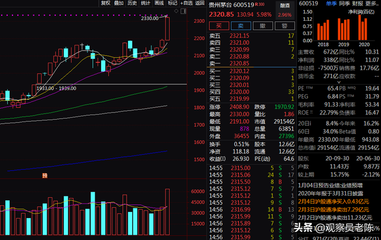Screen dimensions: 381x240
Task: Click the R300 margin tag beside the stock code
Action: pos(260,4)
